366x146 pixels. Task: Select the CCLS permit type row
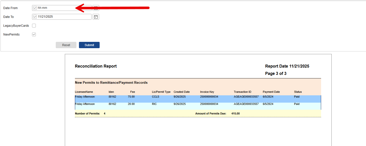[156, 97]
